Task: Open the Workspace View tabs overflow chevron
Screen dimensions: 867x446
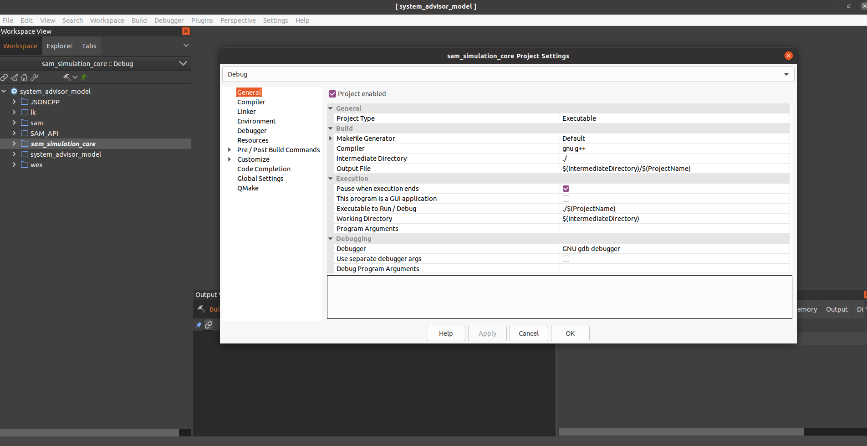Action: [x=186, y=46]
